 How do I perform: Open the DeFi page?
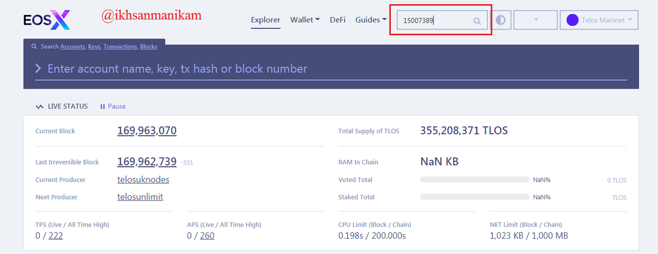pos(338,20)
